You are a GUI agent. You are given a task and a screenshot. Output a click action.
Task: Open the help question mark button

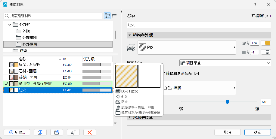[x=255, y=5]
